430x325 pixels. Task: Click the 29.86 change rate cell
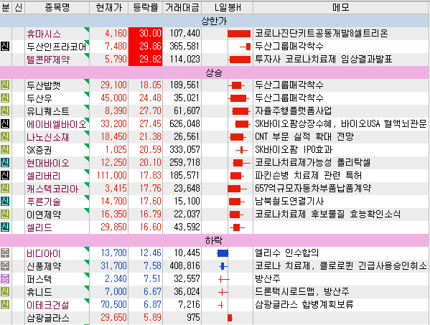click(x=146, y=47)
